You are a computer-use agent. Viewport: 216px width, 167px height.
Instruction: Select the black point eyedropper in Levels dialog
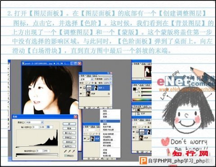[65, 151]
